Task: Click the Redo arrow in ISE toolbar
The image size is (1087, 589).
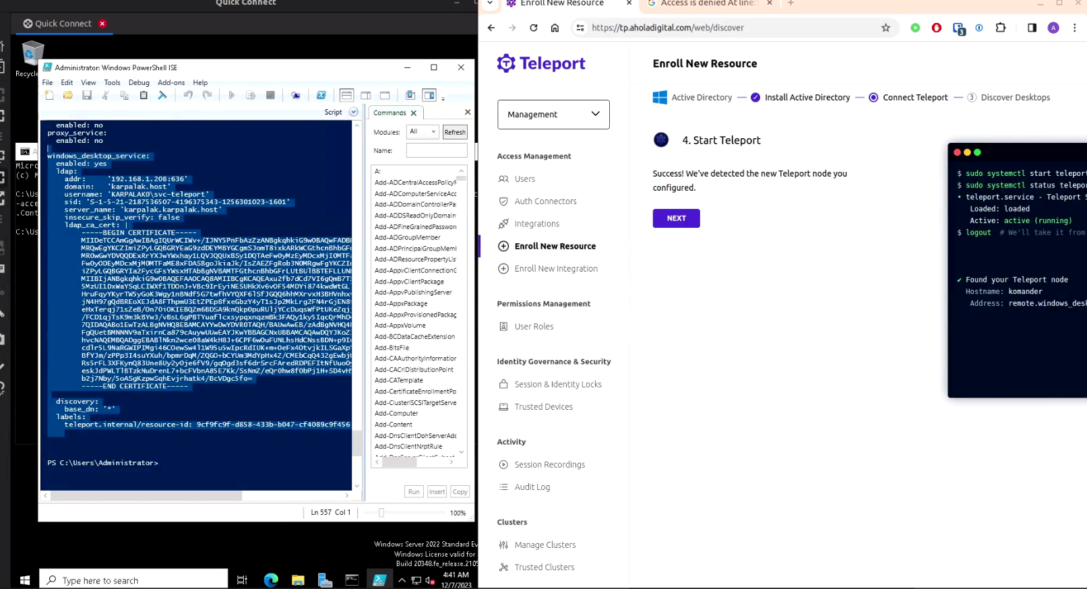Action: (207, 96)
